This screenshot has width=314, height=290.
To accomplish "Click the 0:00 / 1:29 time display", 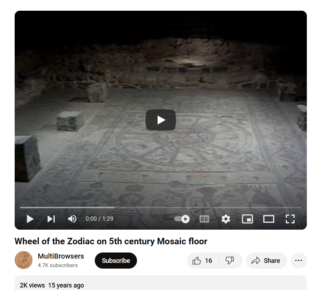I will 99,219.
